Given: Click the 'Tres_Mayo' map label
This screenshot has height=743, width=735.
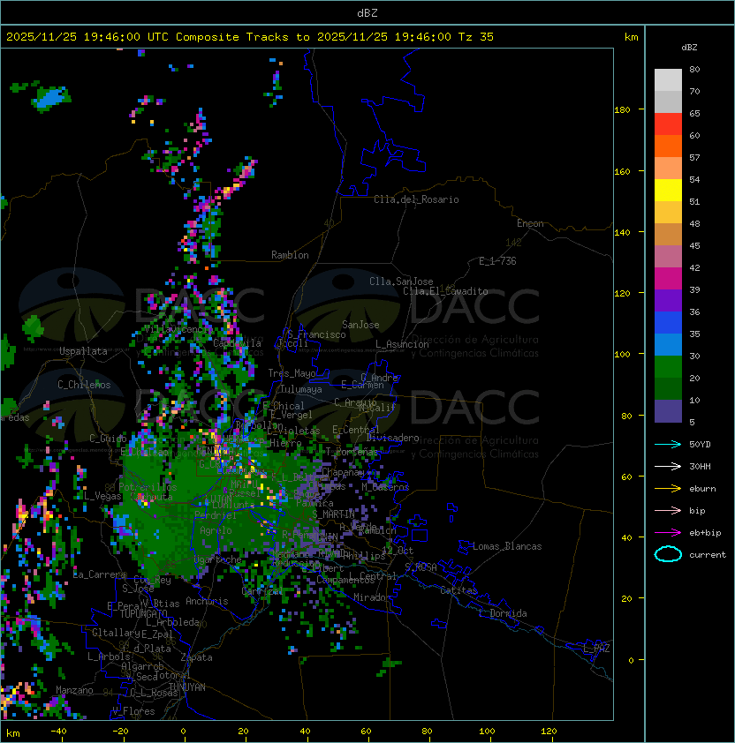Looking at the screenshot, I should 292,373.
